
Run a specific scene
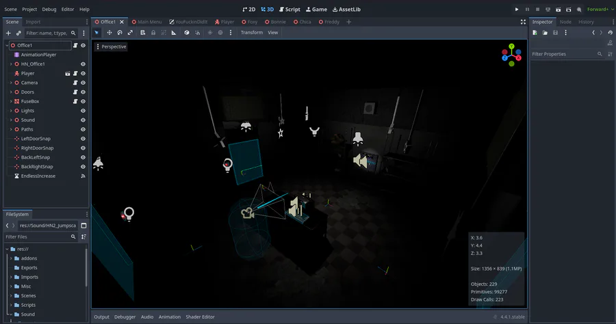[569, 10]
